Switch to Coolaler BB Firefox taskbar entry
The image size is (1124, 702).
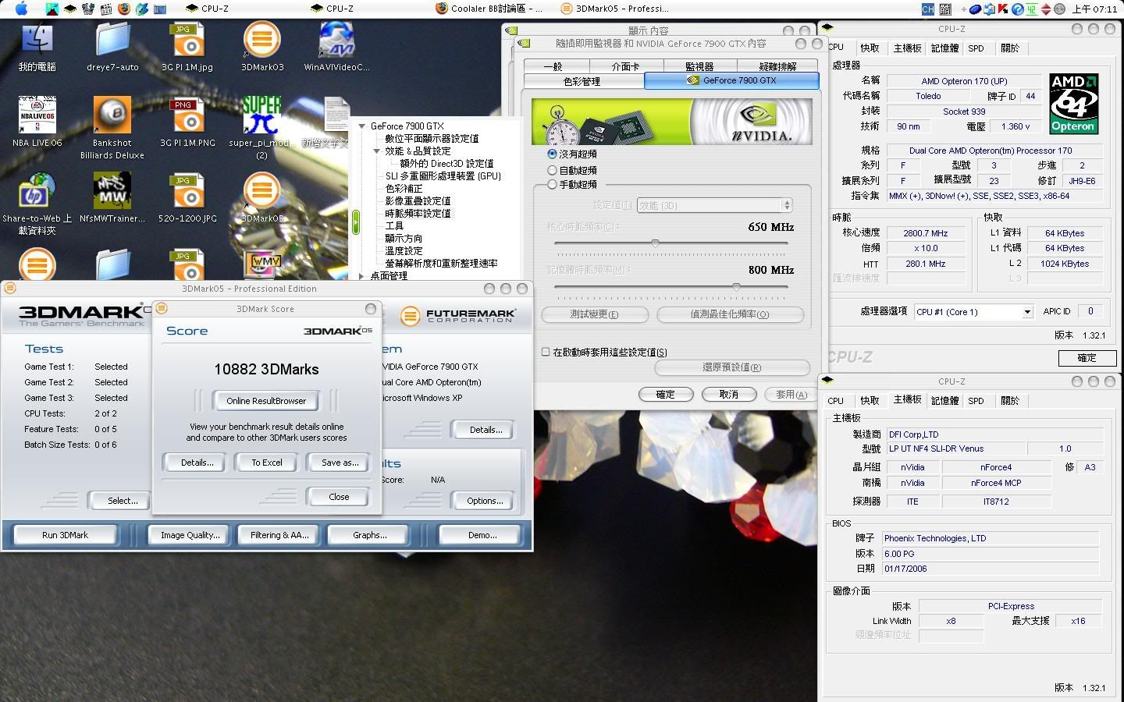pyautogui.click(x=489, y=9)
